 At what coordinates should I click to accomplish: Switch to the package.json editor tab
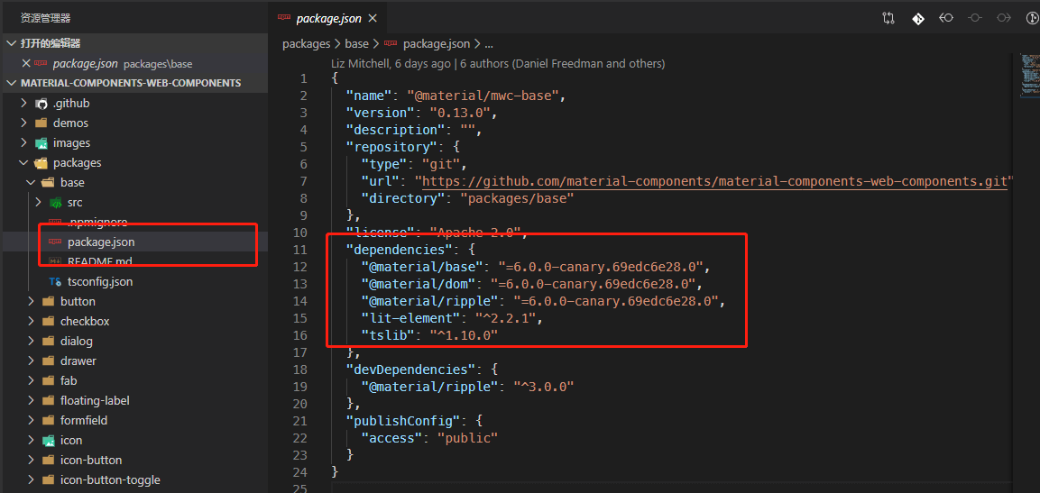pos(328,18)
